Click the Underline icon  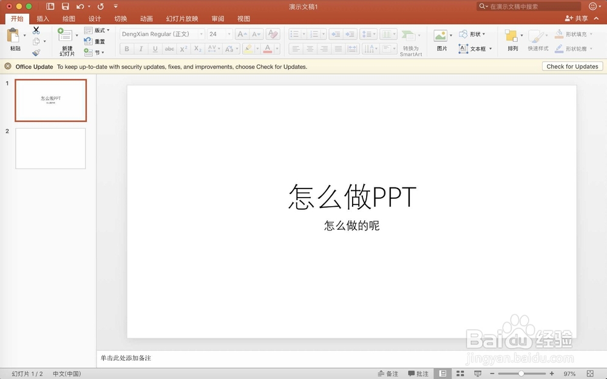[154, 49]
